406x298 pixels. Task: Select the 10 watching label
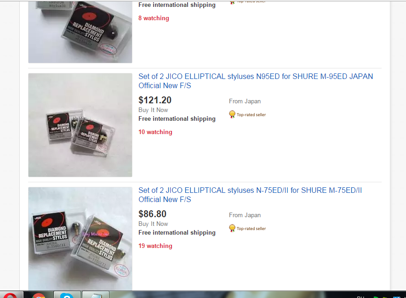(x=155, y=132)
